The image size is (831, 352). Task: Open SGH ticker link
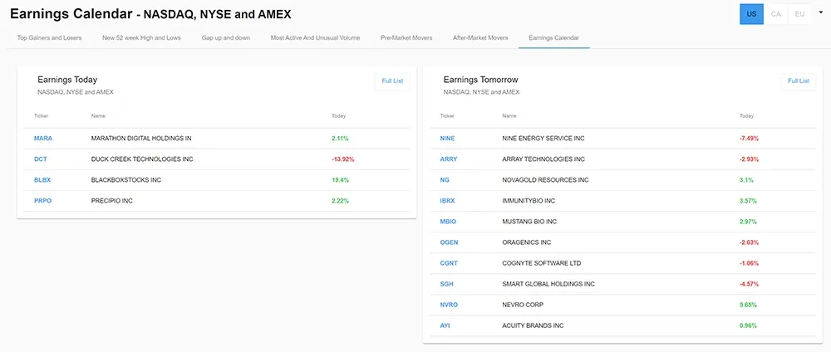(x=447, y=284)
